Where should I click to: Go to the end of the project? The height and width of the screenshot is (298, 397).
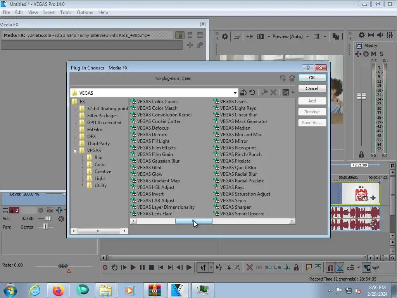pyautogui.click(x=170, y=267)
